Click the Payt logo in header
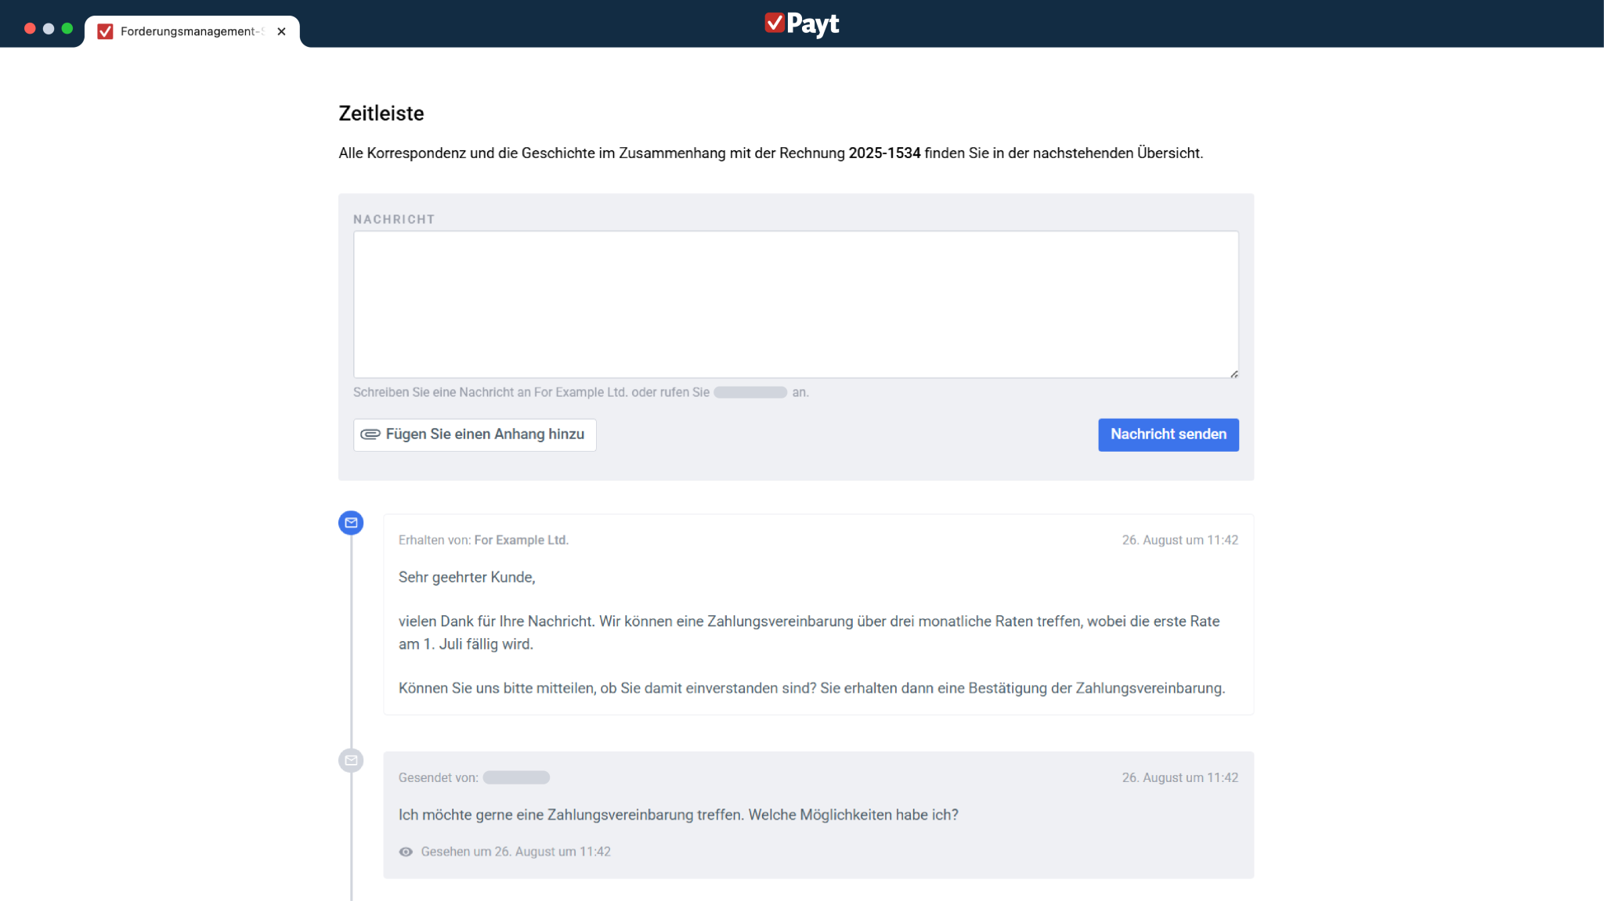 pyautogui.click(x=801, y=23)
